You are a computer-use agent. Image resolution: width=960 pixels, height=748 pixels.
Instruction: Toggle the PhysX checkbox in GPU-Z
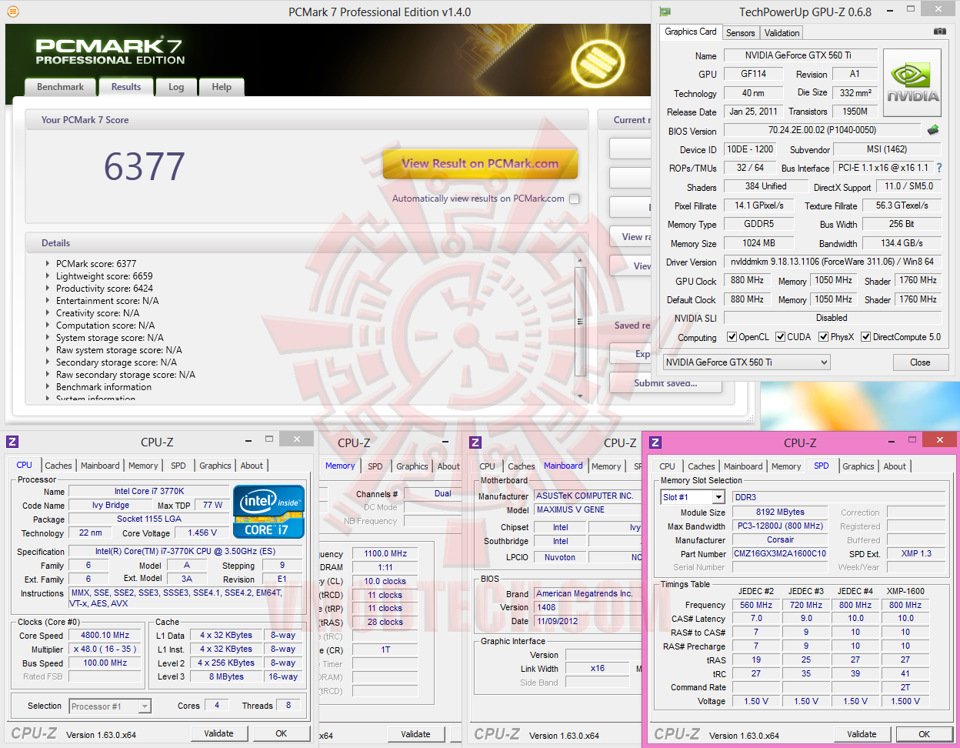coord(823,337)
